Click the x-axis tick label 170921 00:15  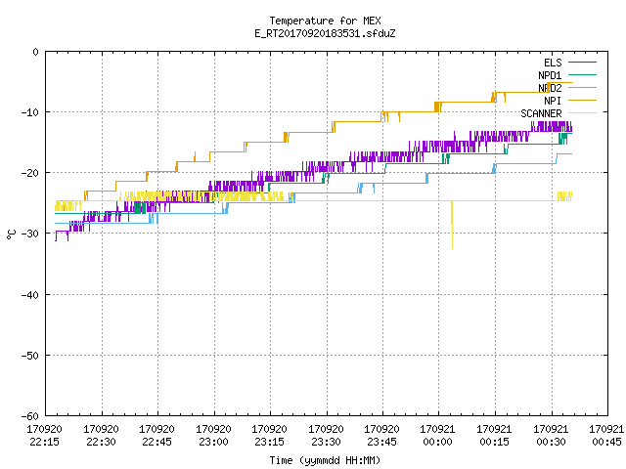point(495,436)
